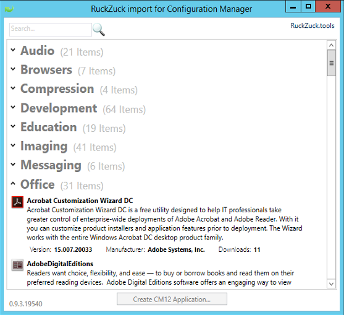Click Downloads count 11
The image size is (344, 315).
(257, 250)
